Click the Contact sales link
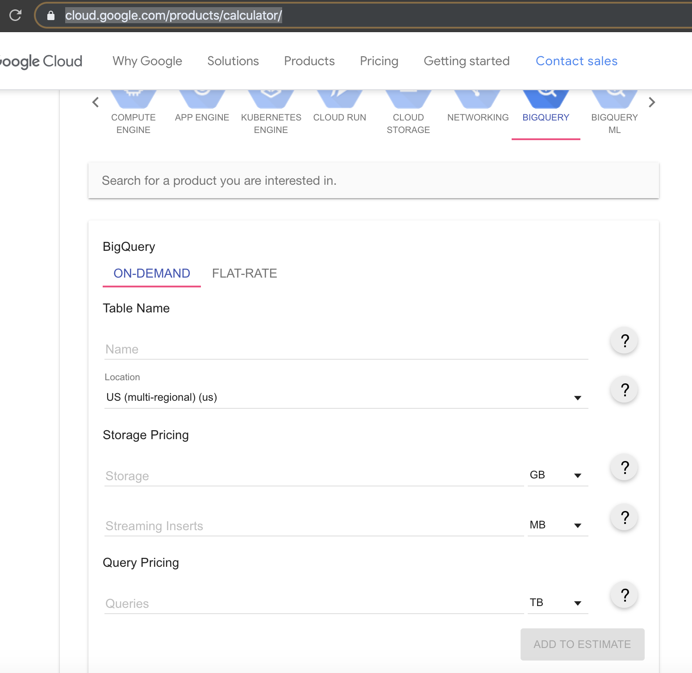692x673 pixels. point(576,61)
